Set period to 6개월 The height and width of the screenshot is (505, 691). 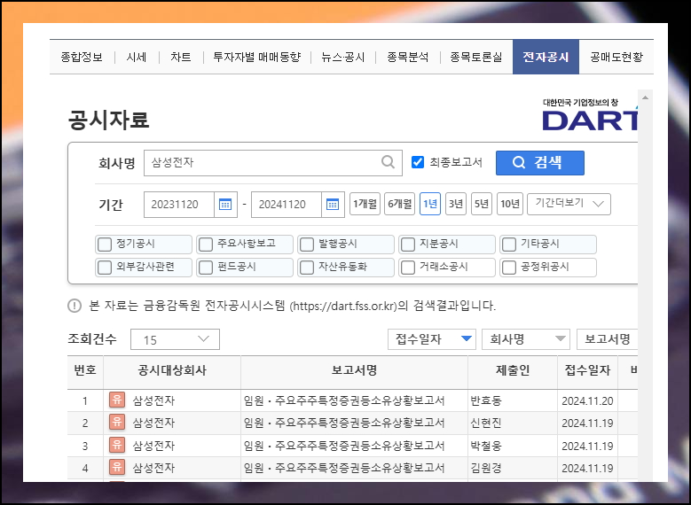tap(400, 204)
